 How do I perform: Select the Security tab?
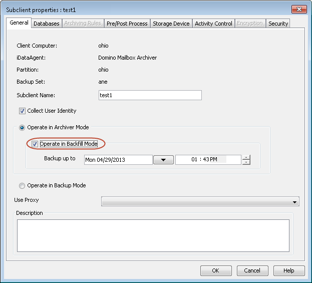click(278, 24)
